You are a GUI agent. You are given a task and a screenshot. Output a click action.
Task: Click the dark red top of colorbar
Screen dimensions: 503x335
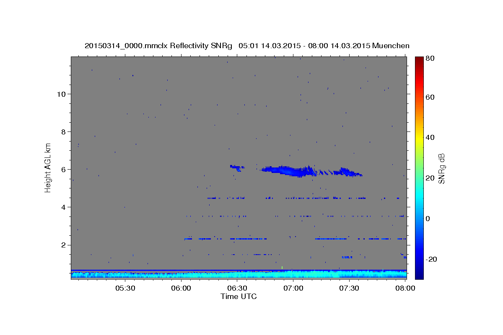pos(419,61)
